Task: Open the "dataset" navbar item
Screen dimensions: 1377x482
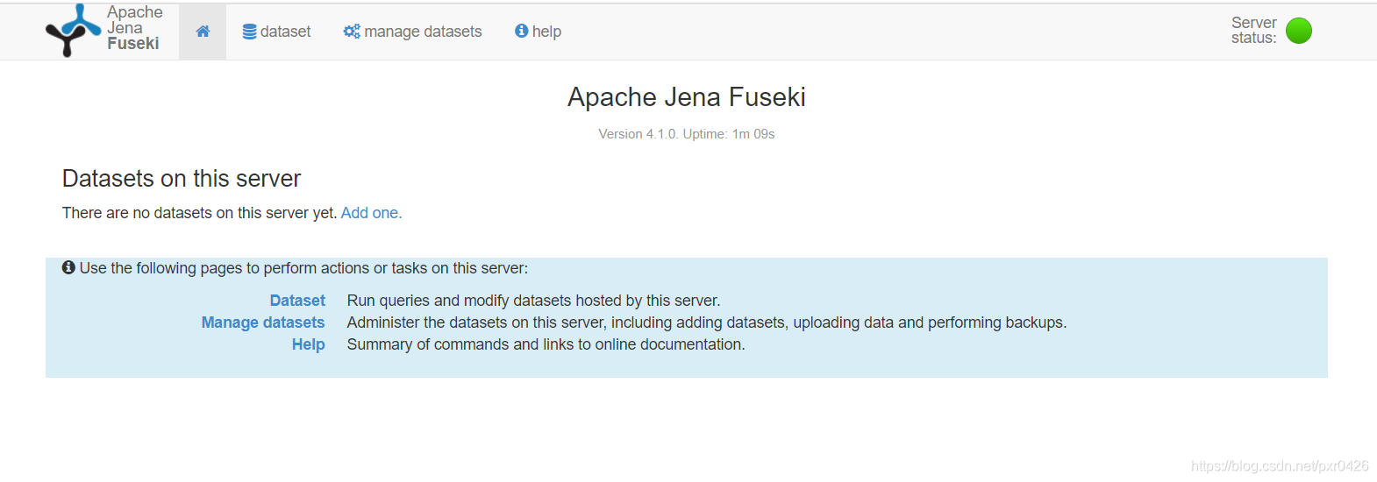Action: 286,32
